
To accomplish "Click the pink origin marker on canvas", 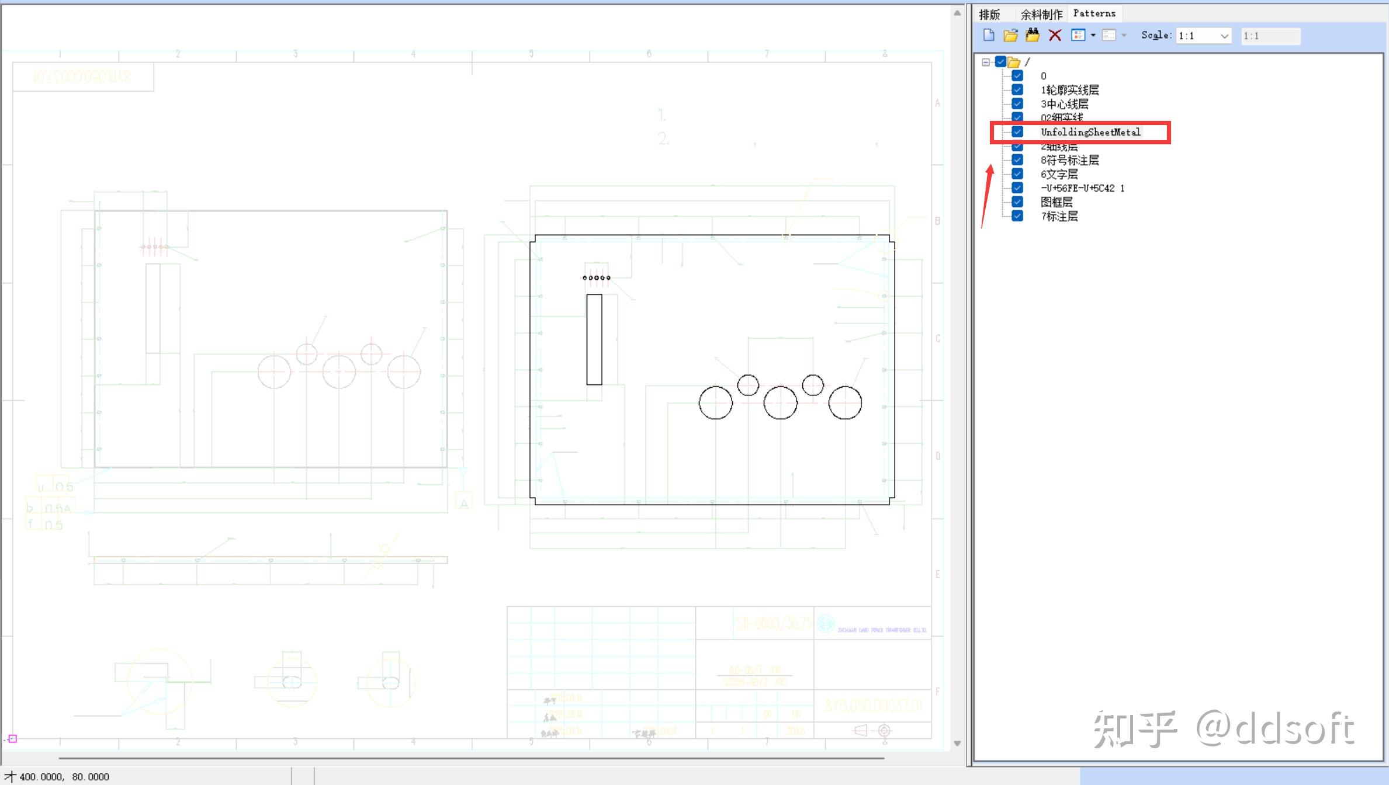I will pyautogui.click(x=12, y=738).
